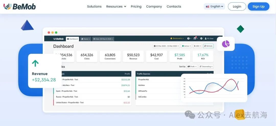Click the $2212.28 profit value
The image size is (276, 126).
point(126,80)
